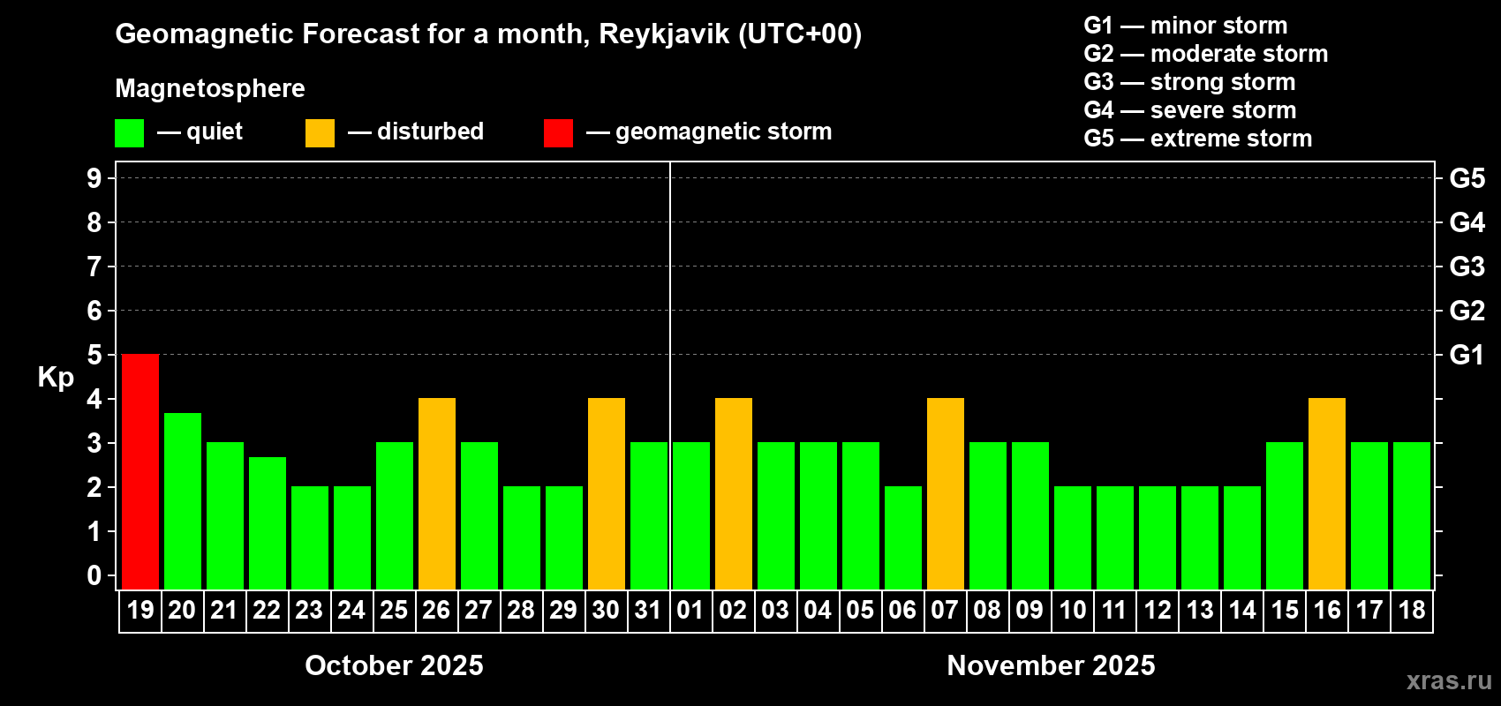Click date label 31 on the axis

click(648, 610)
